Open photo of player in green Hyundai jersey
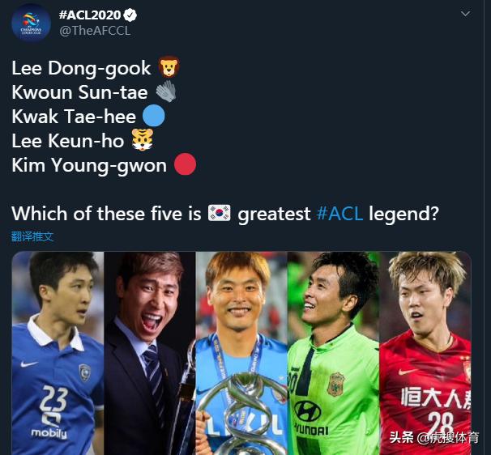This screenshot has width=491, height=455. 334,353
